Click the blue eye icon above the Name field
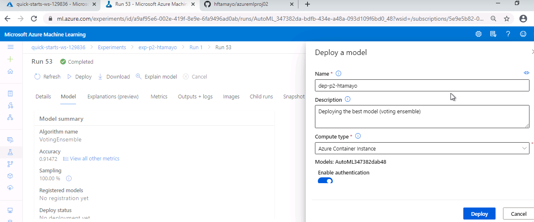Image resolution: width=534 pixels, height=222 pixels. pos(527,73)
